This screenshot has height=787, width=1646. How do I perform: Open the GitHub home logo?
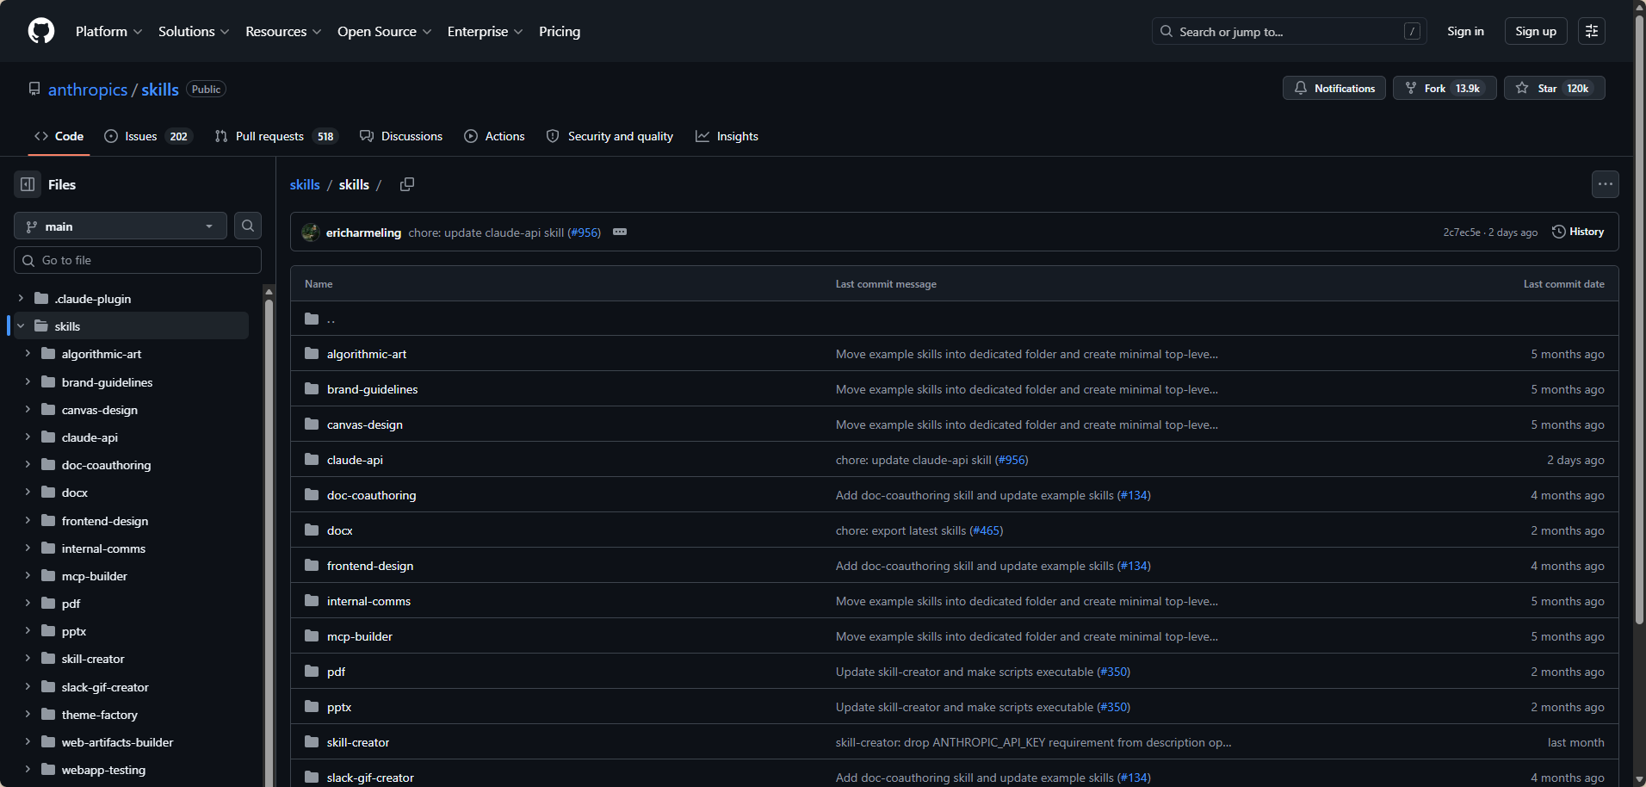click(41, 31)
